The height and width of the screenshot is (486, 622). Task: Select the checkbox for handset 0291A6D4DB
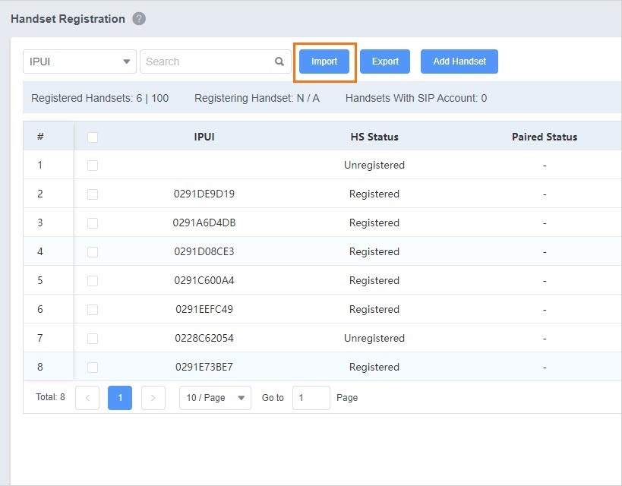point(93,223)
